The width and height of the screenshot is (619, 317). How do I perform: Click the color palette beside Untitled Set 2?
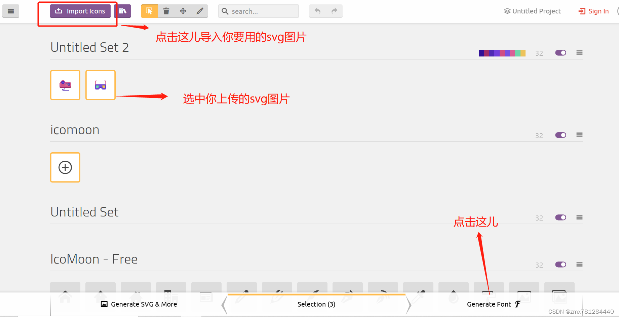502,53
